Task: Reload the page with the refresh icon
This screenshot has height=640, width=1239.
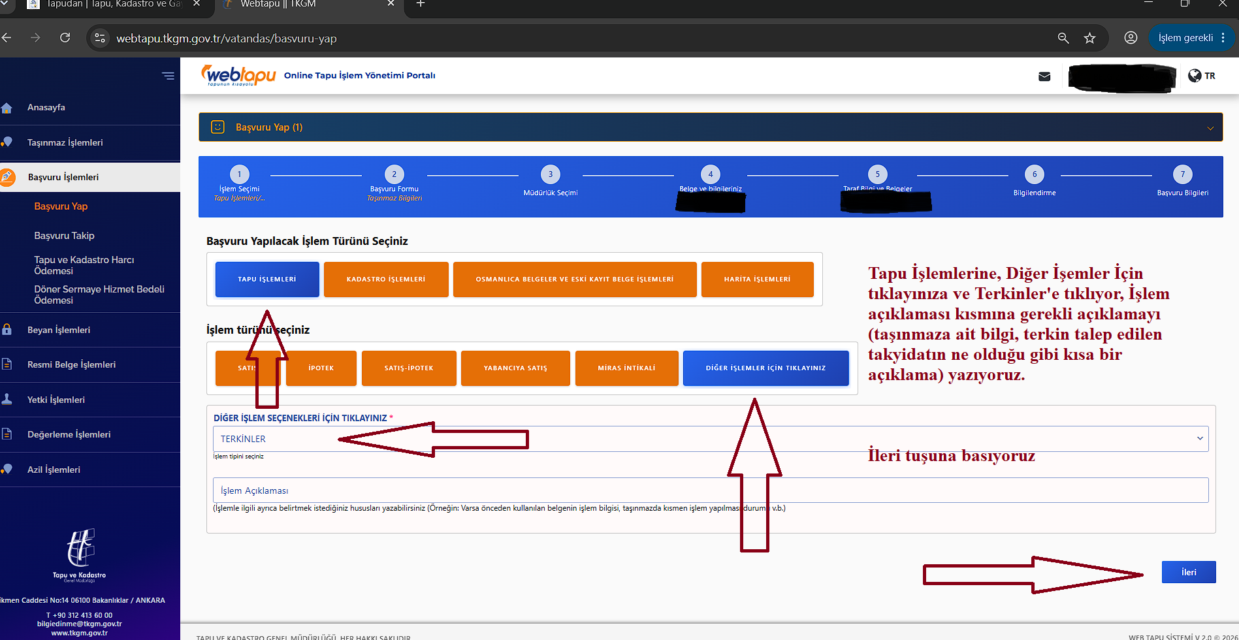Action: click(65, 38)
